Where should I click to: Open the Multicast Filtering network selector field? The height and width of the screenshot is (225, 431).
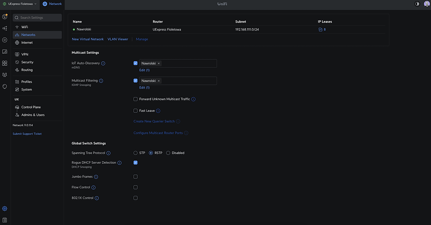coord(188,81)
